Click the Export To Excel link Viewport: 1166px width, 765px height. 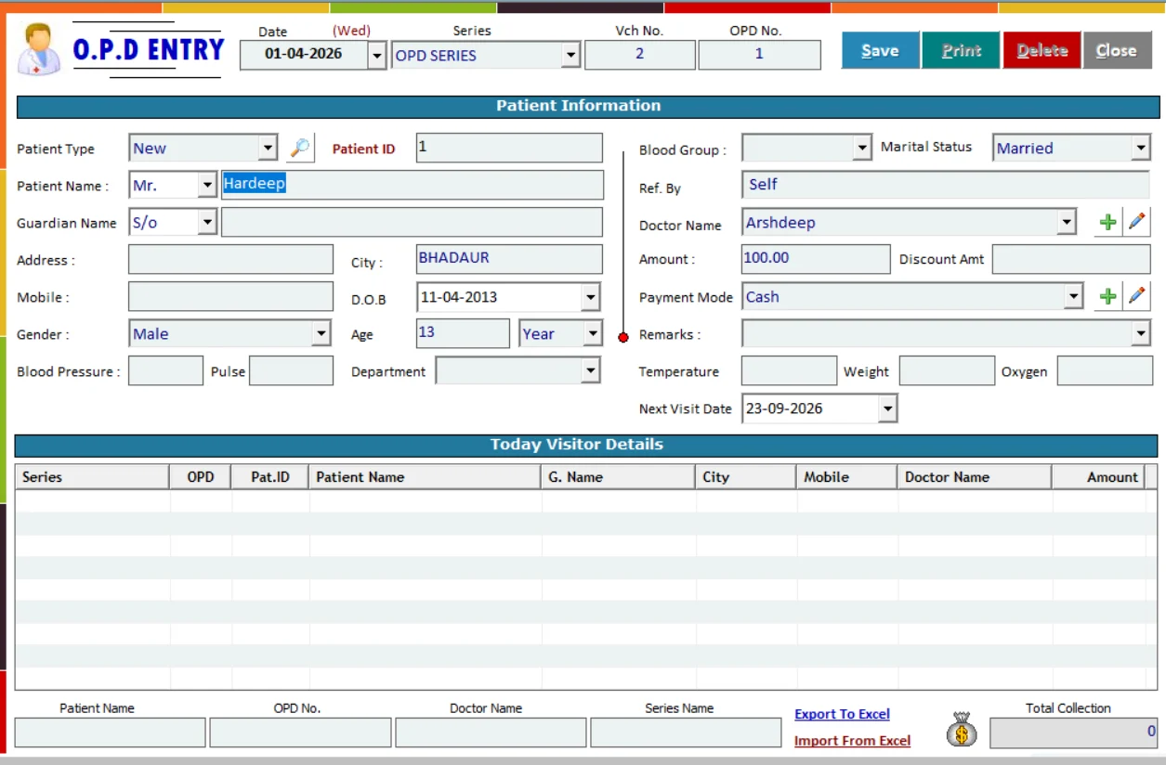842,714
